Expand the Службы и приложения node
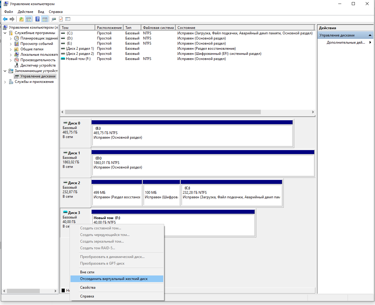The width and height of the screenshot is (375, 305). pos(5,82)
